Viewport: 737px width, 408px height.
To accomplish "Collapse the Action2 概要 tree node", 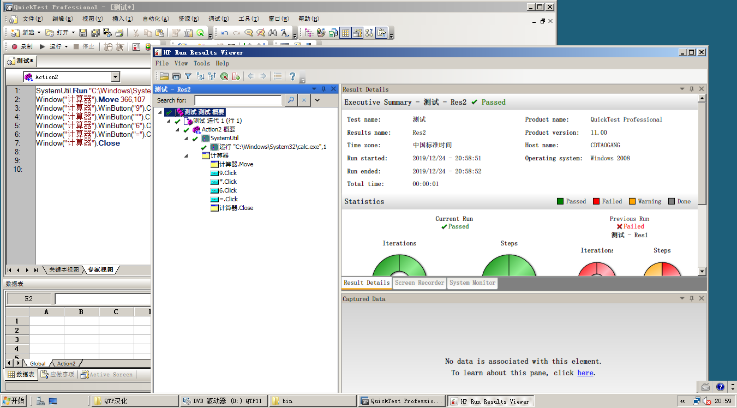I will pyautogui.click(x=177, y=129).
